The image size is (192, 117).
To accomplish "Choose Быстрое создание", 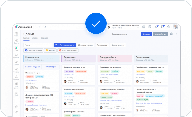I will (x=33, y=67).
